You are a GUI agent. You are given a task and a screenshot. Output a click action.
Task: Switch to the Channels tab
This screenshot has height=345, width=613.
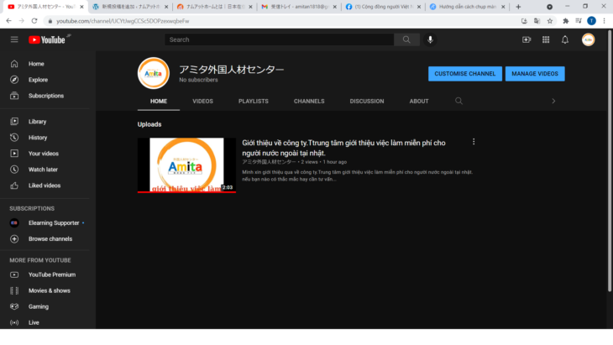coord(309,102)
